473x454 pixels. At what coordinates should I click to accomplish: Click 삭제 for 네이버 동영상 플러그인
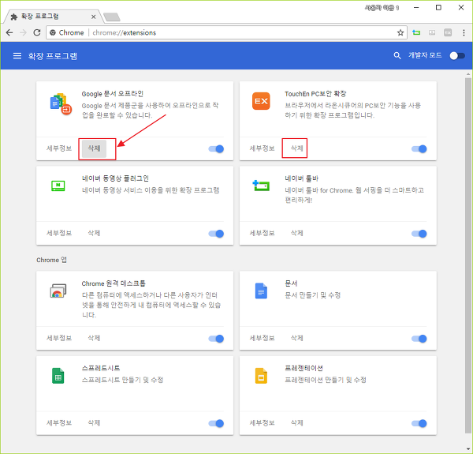[x=94, y=233]
